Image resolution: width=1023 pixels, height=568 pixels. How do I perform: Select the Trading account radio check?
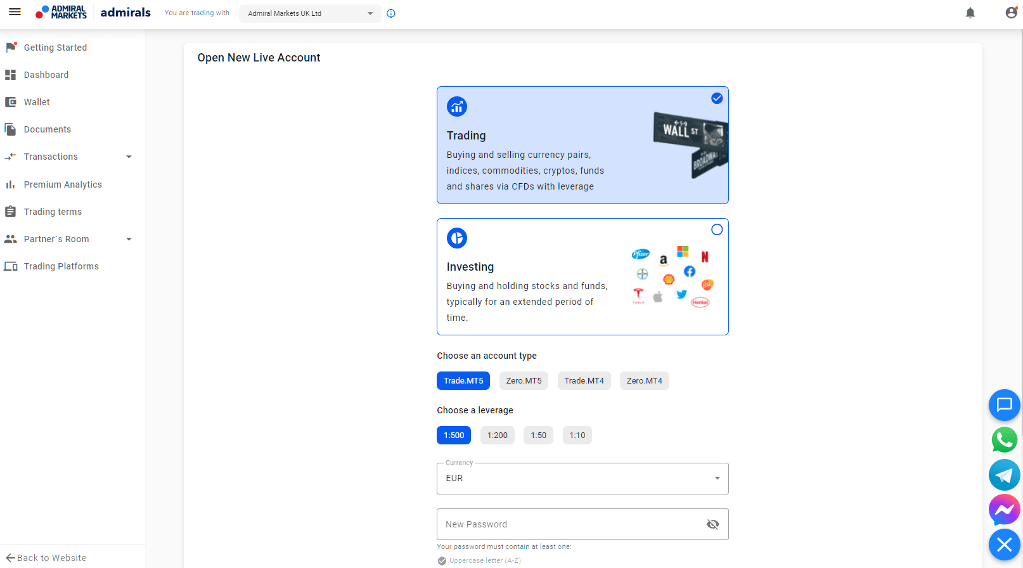(x=717, y=98)
